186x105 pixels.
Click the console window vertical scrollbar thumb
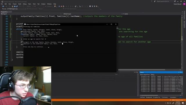pyautogui.click(x=117, y=28)
